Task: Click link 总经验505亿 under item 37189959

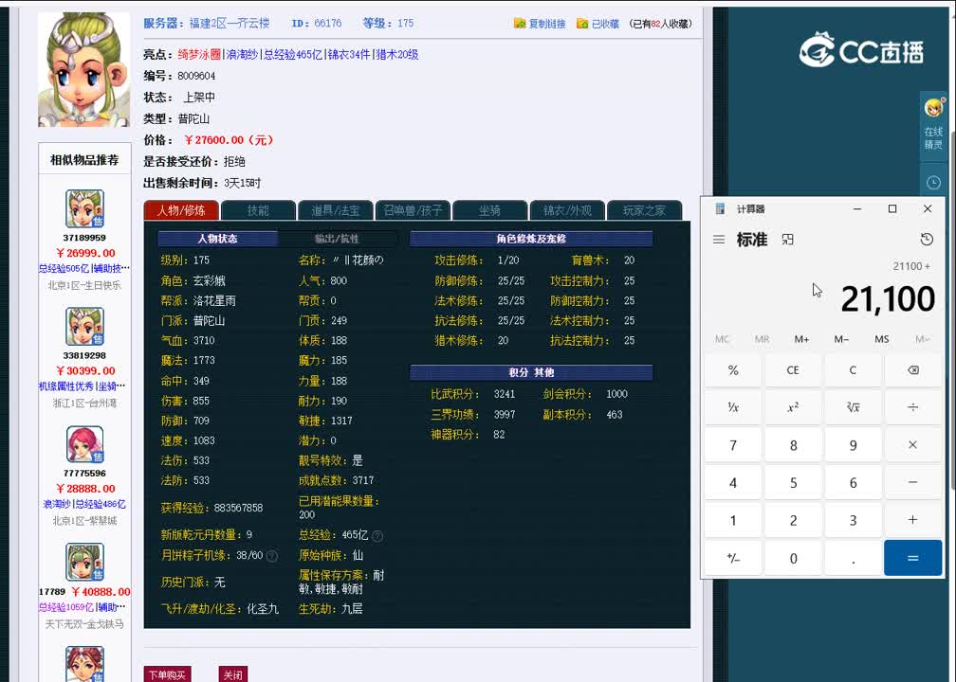Action: point(64,268)
